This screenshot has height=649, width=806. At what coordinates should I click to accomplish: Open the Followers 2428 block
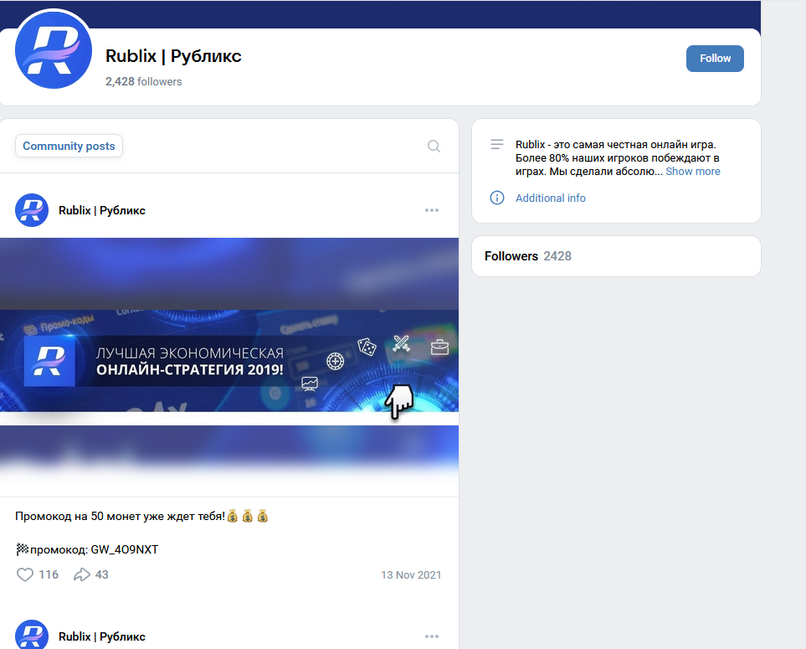click(616, 256)
